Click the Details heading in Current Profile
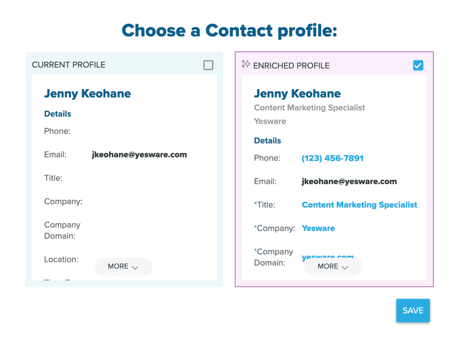The image size is (474, 342). tap(57, 114)
